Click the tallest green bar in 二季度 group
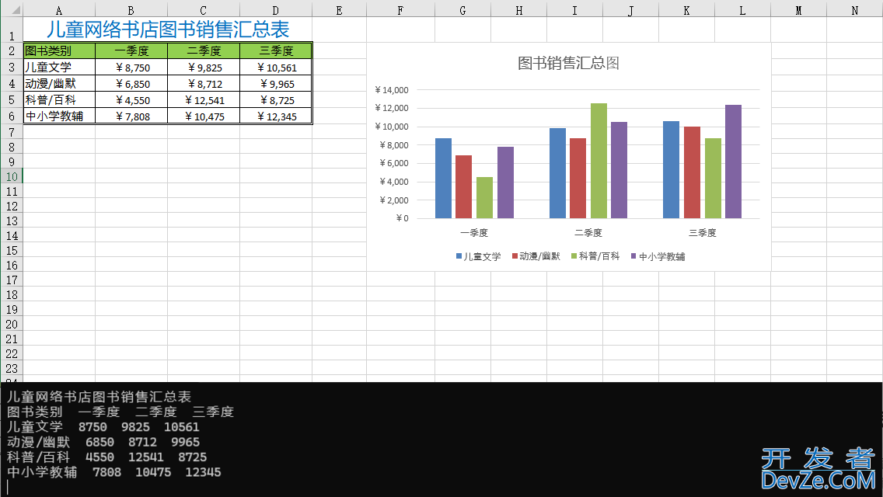This screenshot has height=497, width=883. coord(599,160)
